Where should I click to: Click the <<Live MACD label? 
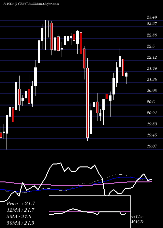137,219
